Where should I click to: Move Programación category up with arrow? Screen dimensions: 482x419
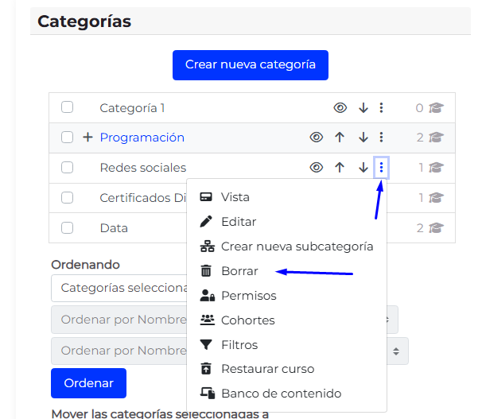(340, 138)
